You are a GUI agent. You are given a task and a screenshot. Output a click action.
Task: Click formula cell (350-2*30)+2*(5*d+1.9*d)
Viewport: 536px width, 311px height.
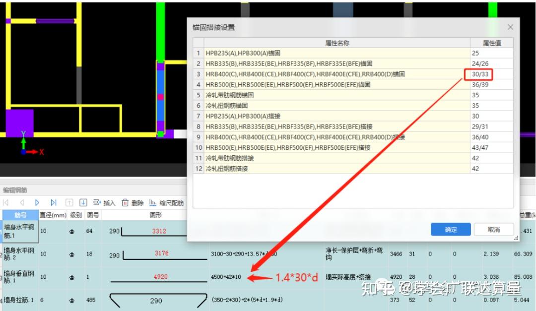[x=247, y=300]
